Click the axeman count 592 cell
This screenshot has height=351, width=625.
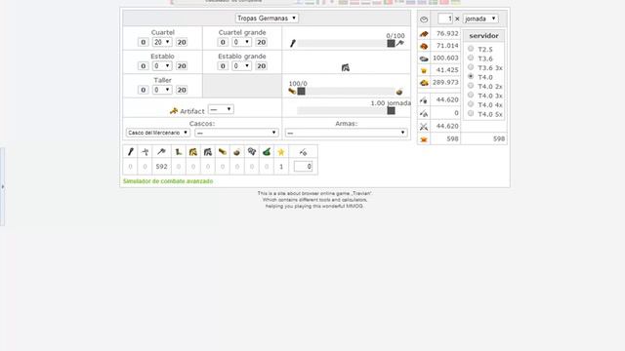(161, 167)
